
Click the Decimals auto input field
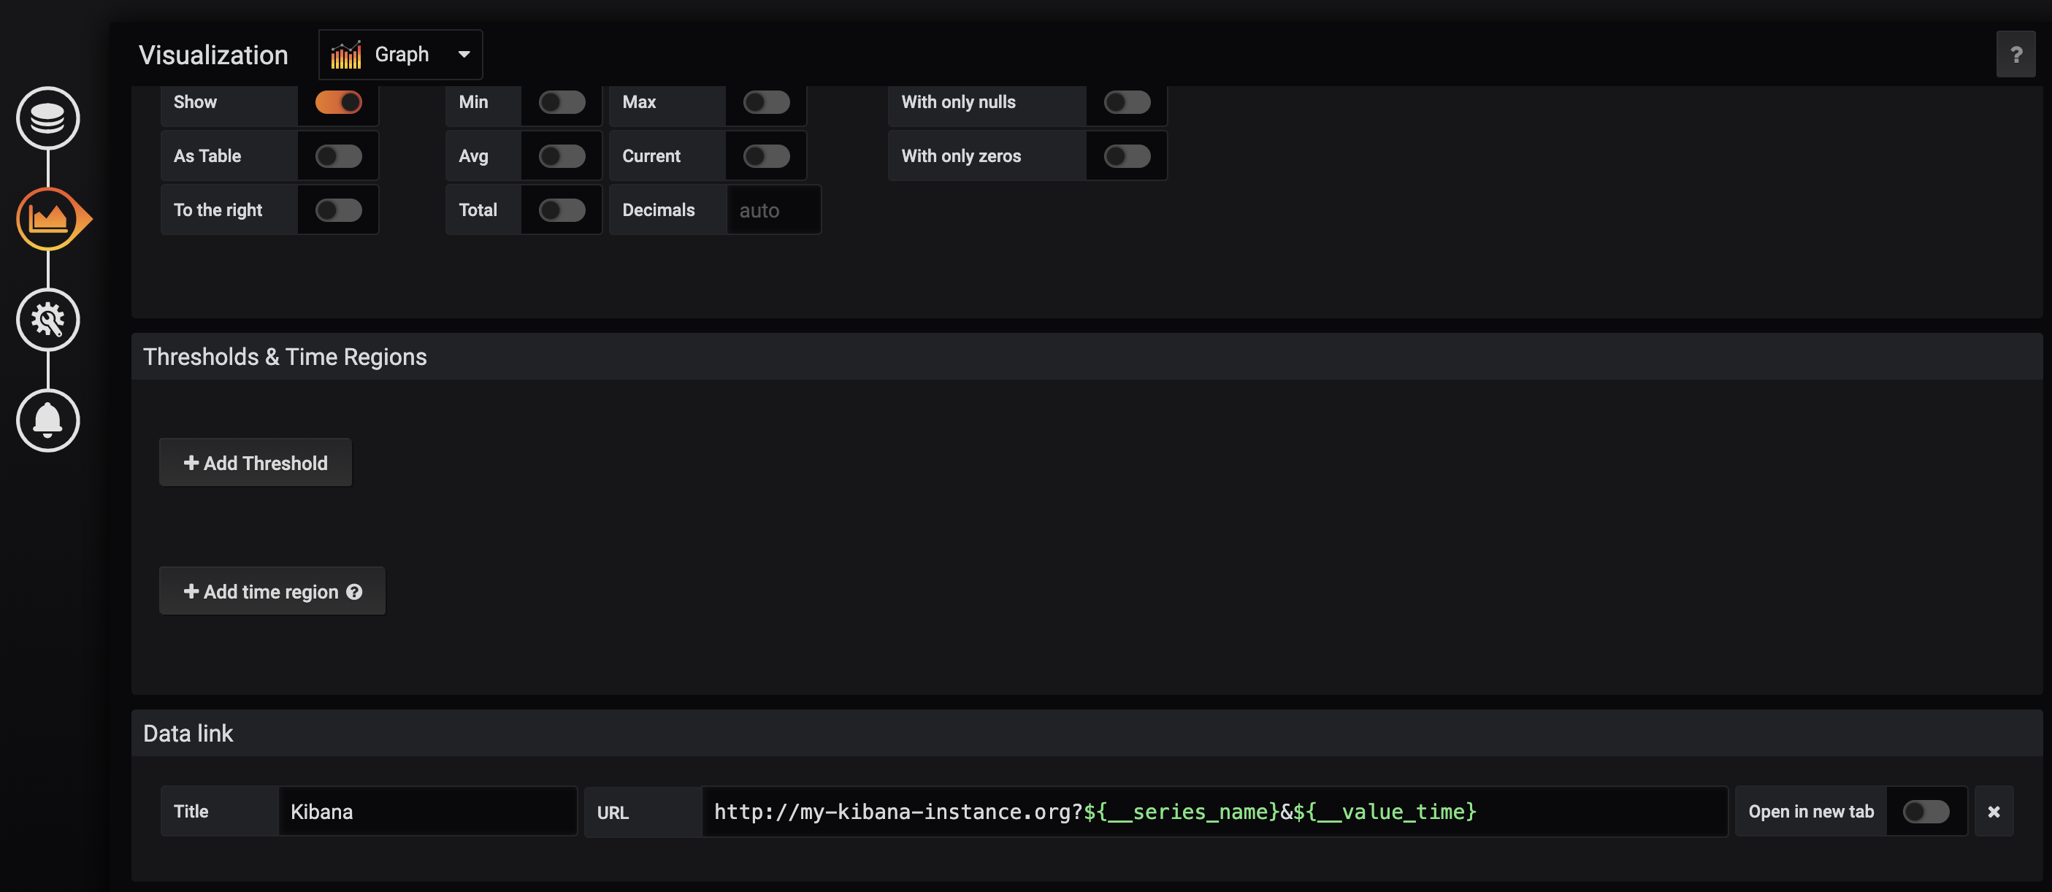coord(773,210)
